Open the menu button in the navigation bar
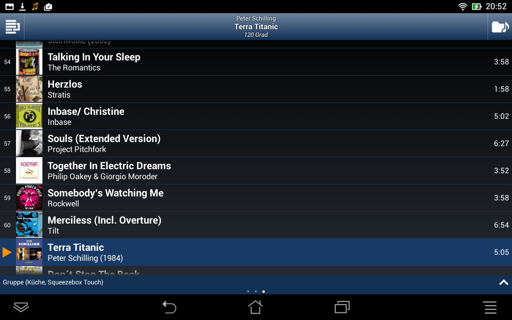 490,307
